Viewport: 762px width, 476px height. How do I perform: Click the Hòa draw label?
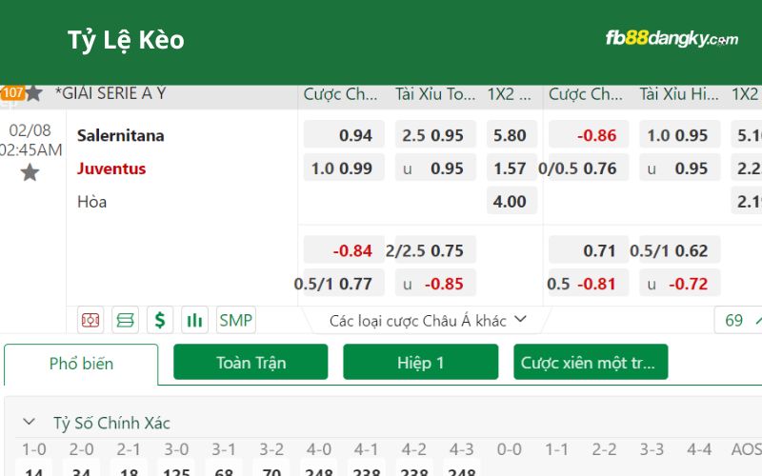pos(91,201)
